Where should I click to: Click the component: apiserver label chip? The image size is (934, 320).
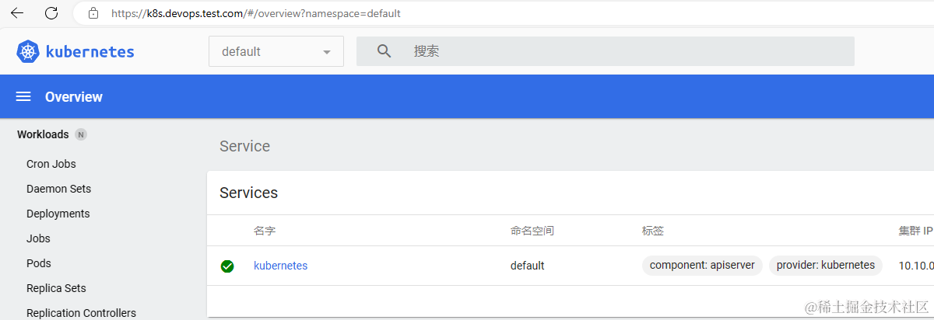(702, 265)
